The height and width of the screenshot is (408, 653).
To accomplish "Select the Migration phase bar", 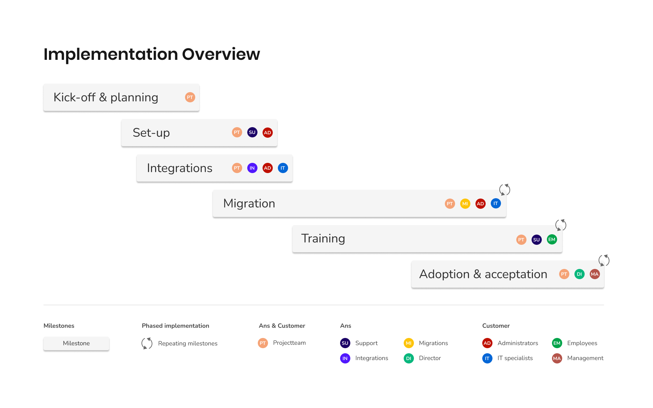I will click(x=359, y=203).
